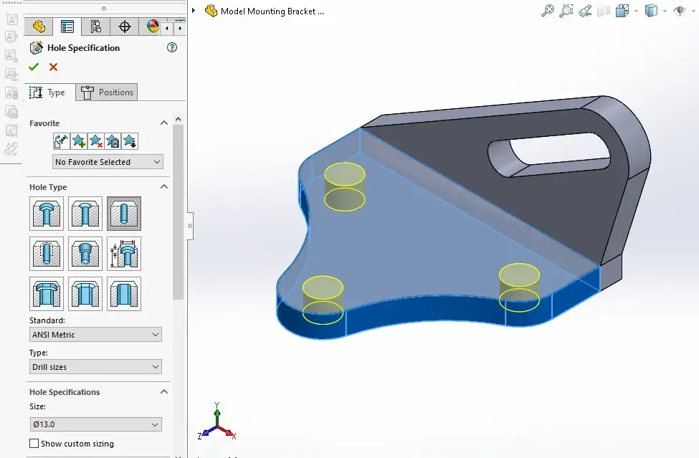Click the Model Mounting Bracket name

pos(272,11)
